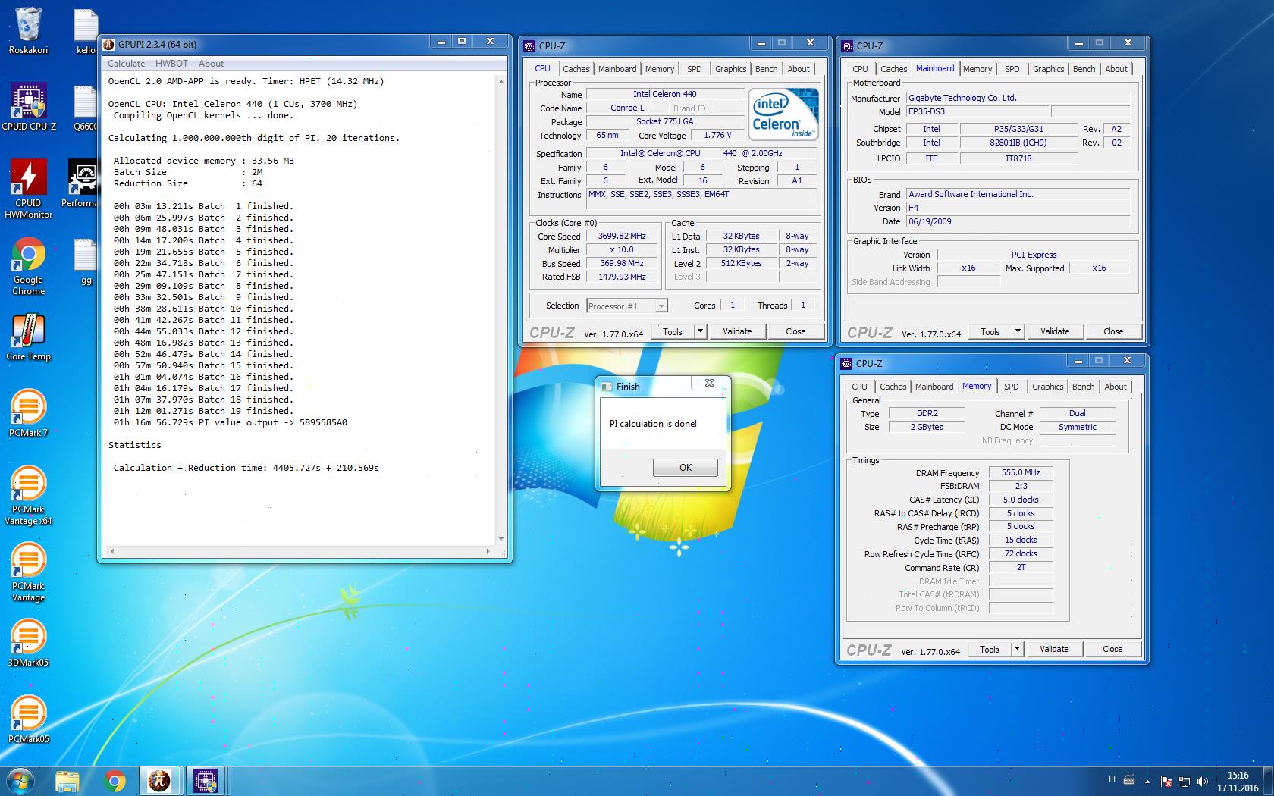Open Tools dropdown arrow in Memory window

point(1017,649)
